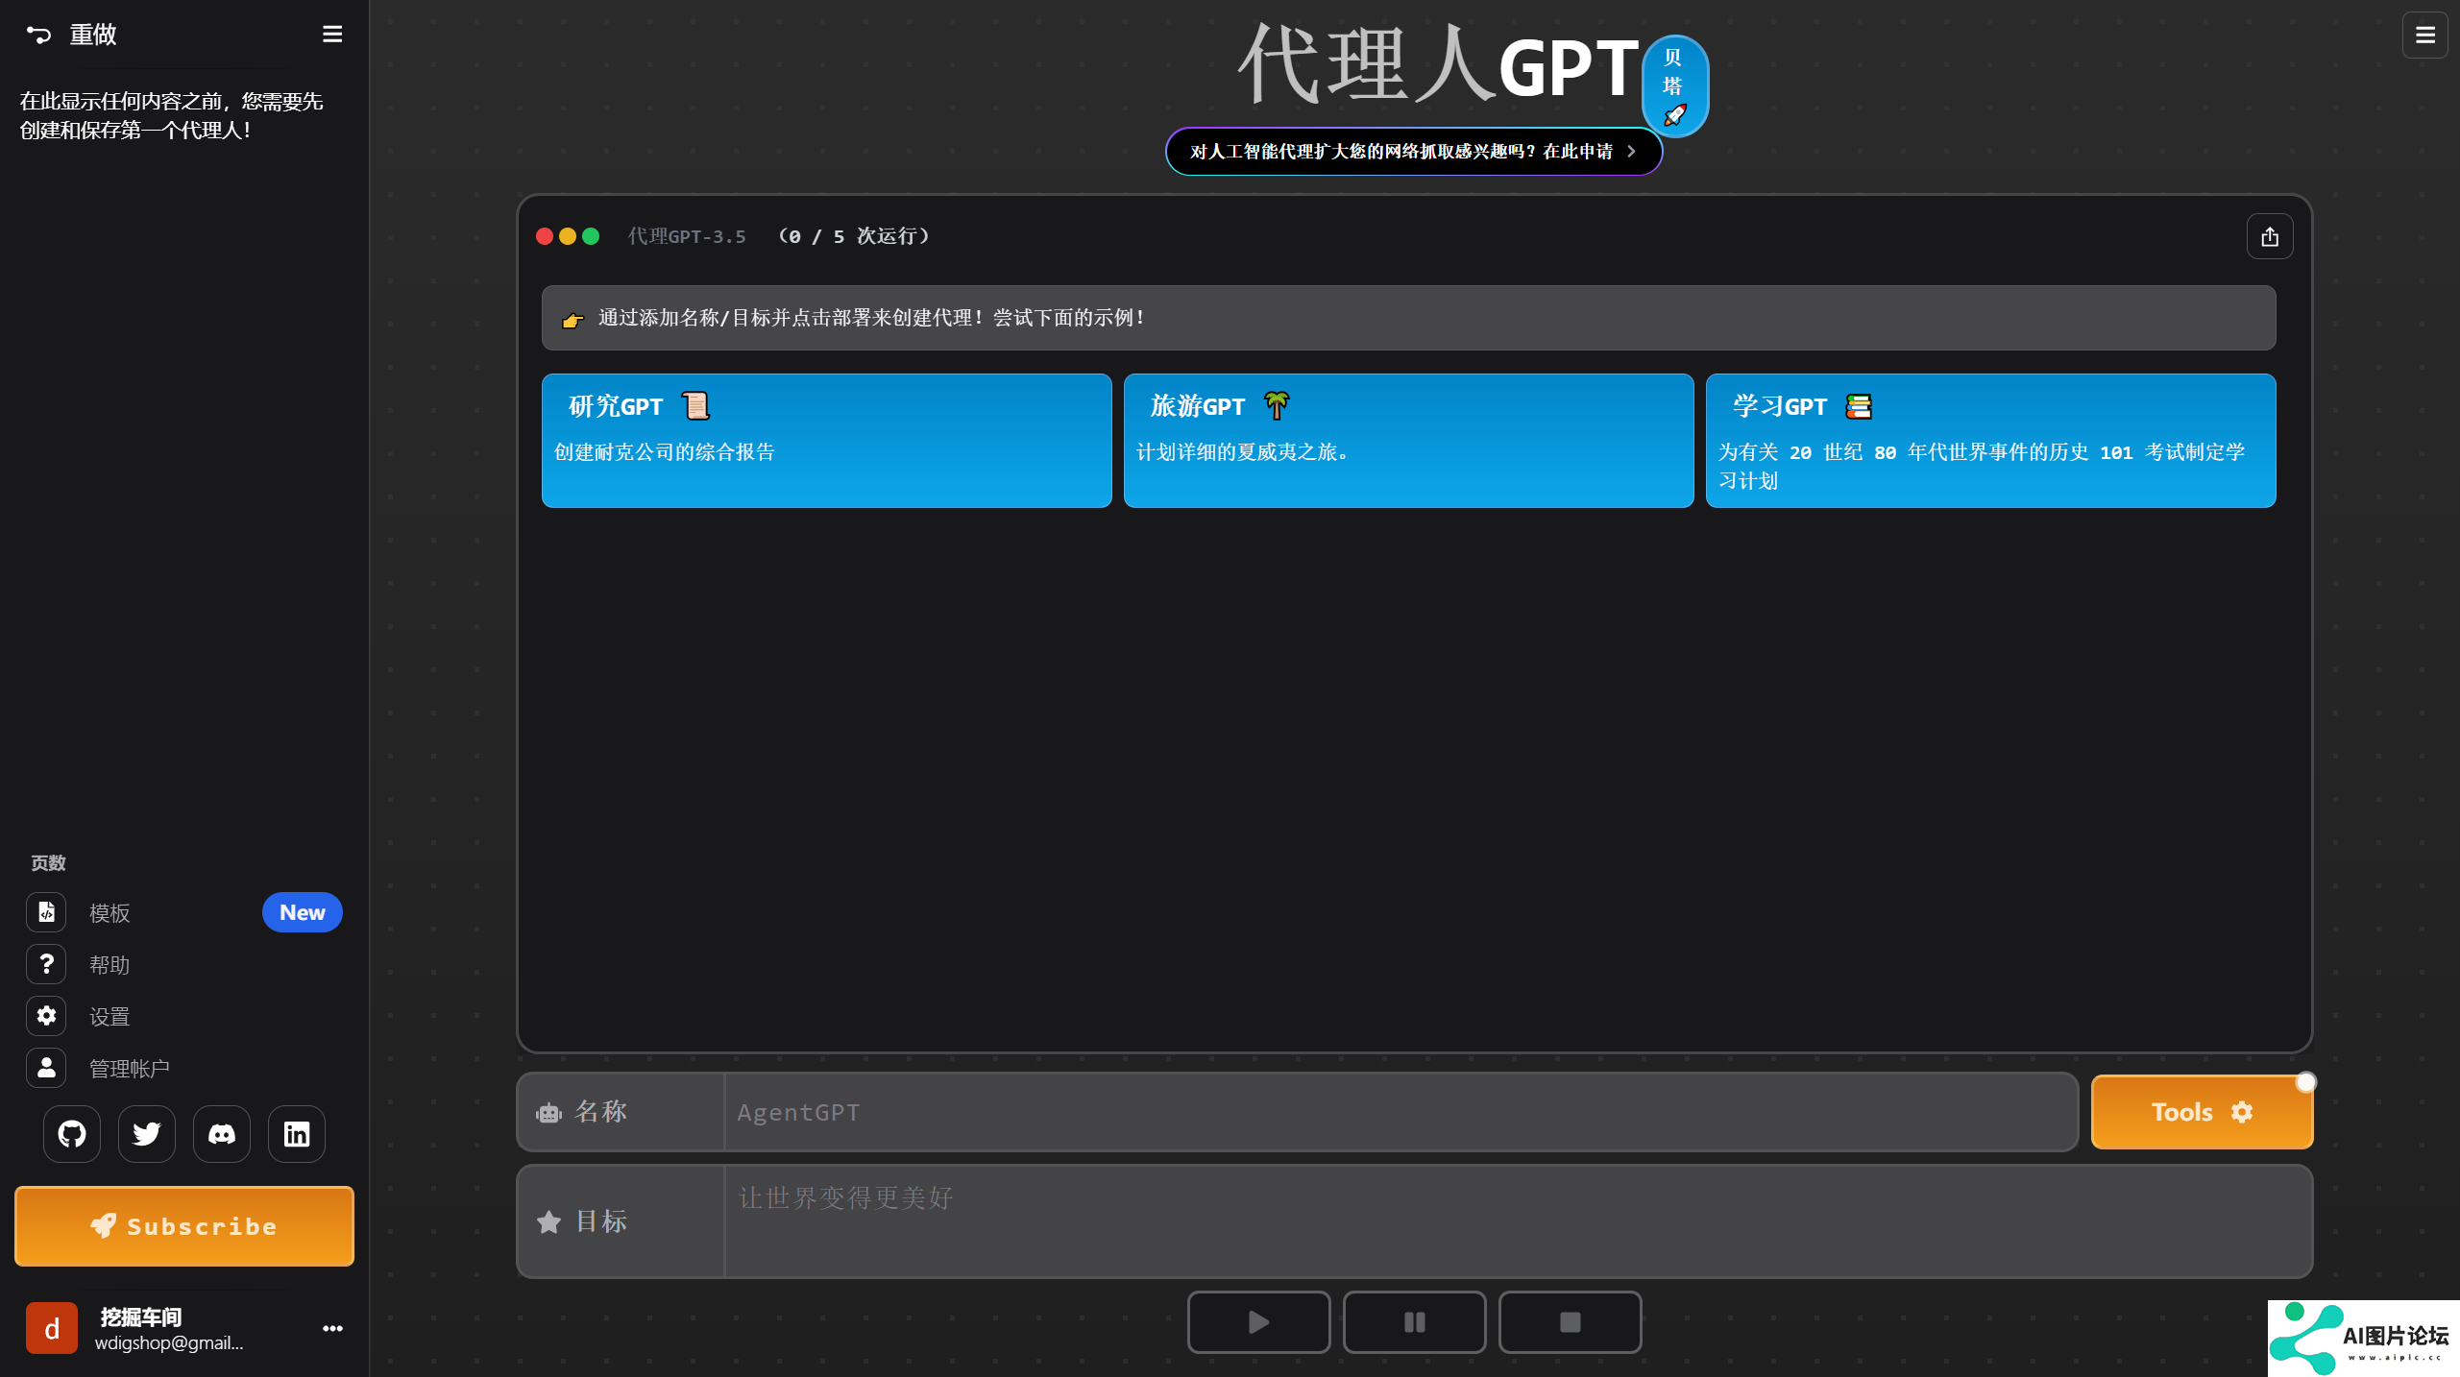Open the Tools configuration button
This screenshot has height=1377, width=2460.
coord(2202,1112)
